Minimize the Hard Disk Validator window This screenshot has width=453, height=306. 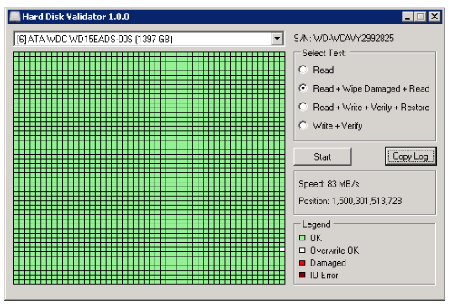(408, 17)
